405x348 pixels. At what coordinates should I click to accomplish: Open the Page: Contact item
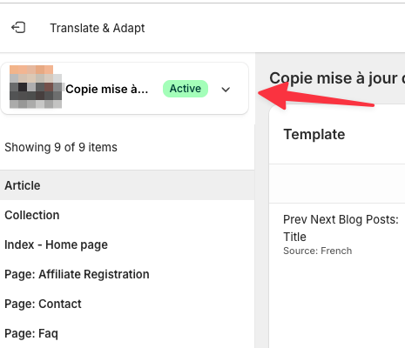pos(127,304)
